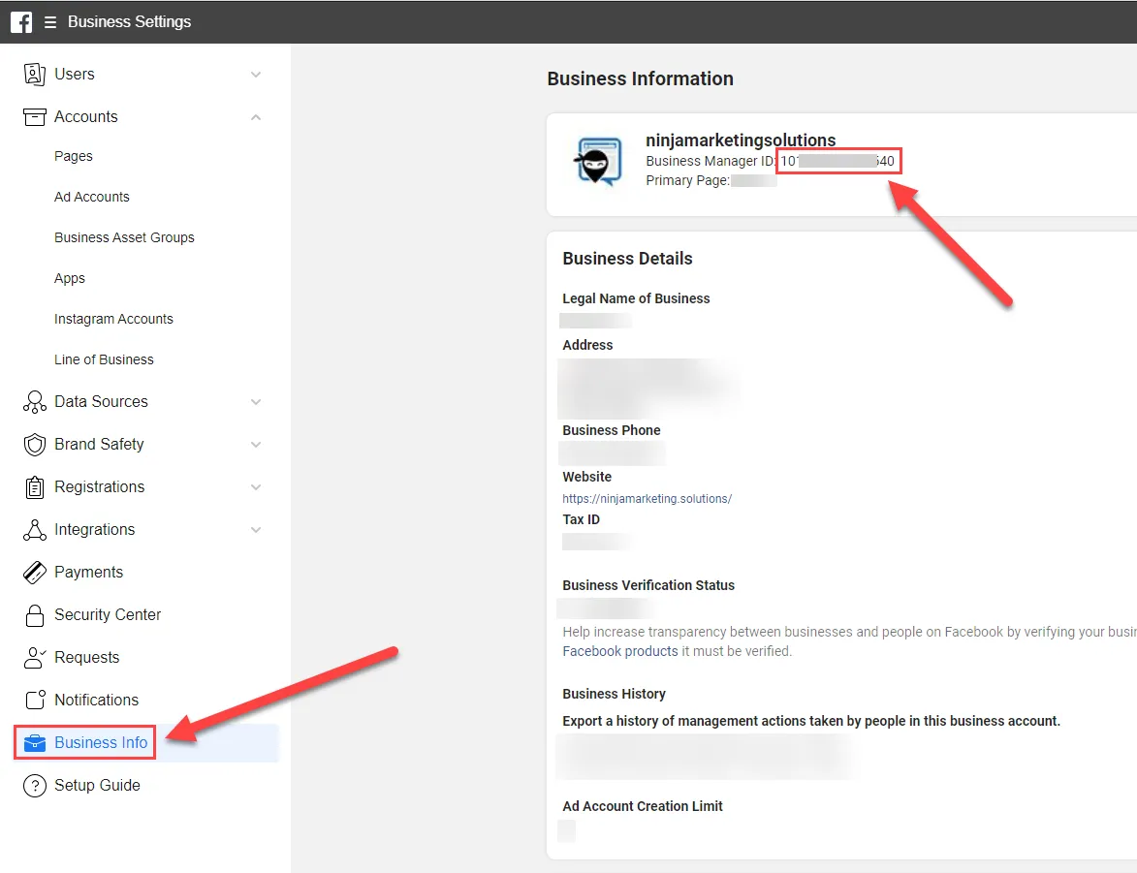This screenshot has width=1137, height=873.
Task: Click the Payments card icon
Action: 34,573
